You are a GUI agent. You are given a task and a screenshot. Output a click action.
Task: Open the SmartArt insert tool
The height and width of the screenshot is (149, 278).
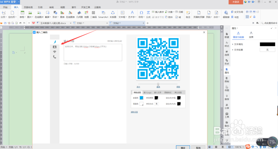point(103,14)
